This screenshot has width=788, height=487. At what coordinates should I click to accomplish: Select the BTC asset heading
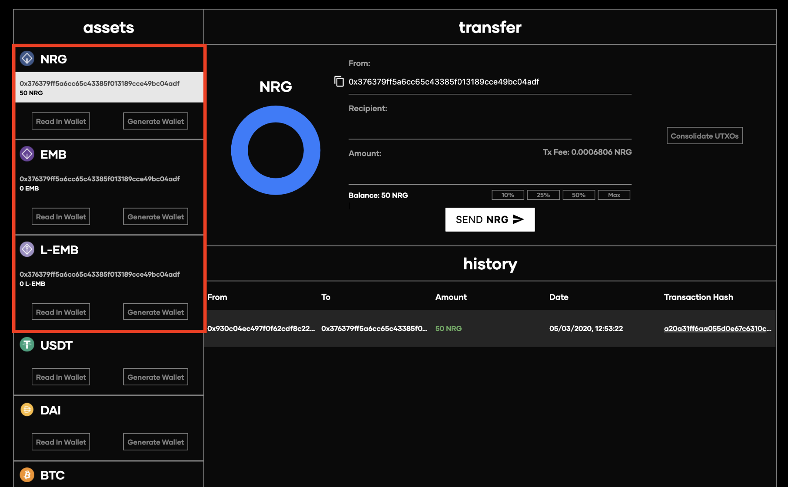(x=53, y=475)
